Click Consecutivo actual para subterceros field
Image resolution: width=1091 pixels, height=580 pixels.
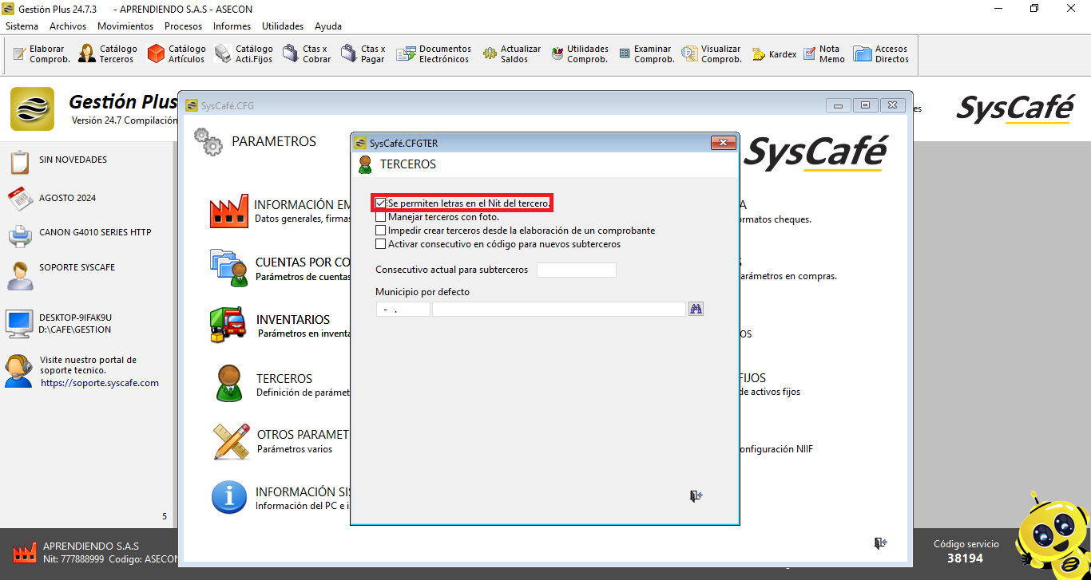point(576,270)
